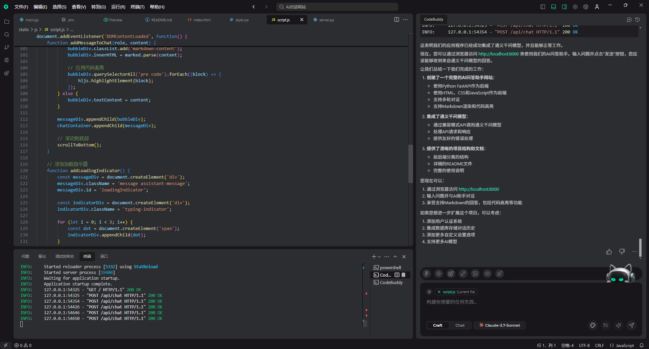The width and height of the screenshot is (649, 349).
Task: Open more actions menu in editor tabs
Action: pyautogui.click(x=405, y=20)
